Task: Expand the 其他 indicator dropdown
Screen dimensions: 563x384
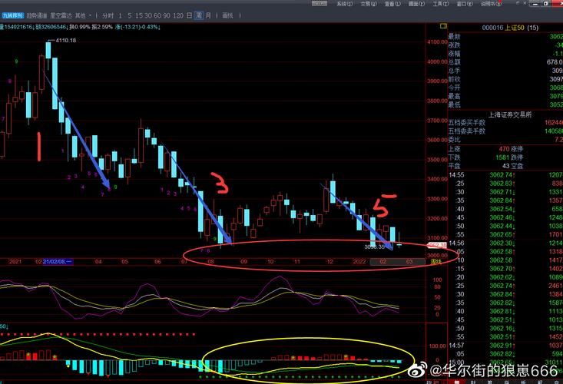Action: tap(82, 15)
